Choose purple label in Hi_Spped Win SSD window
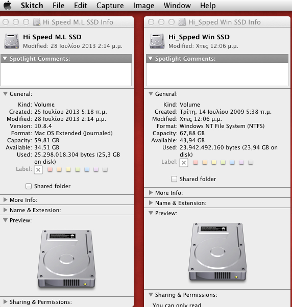 241,163
